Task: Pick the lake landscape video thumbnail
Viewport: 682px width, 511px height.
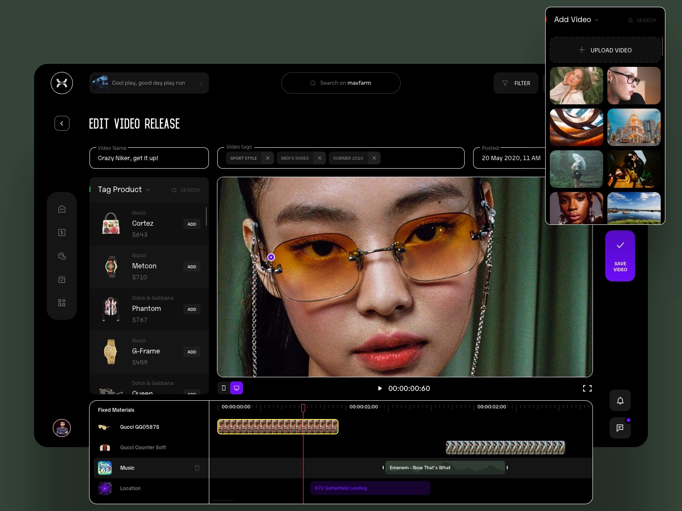Action: [634, 208]
